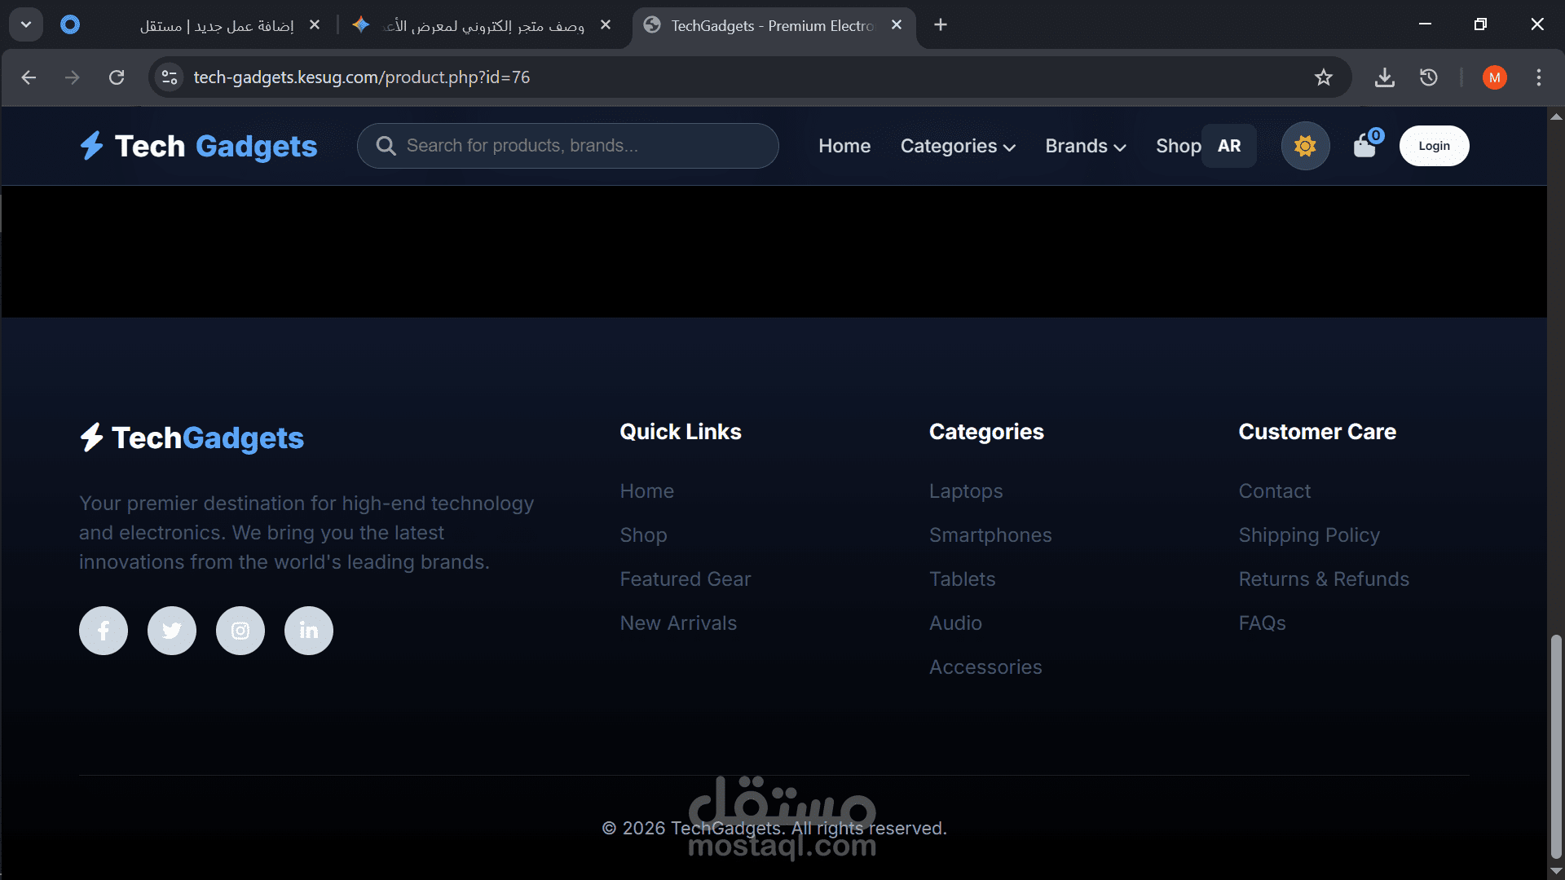The width and height of the screenshot is (1565, 880).
Task: Open the Twitter social icon
Action: (x=172, y=631)
